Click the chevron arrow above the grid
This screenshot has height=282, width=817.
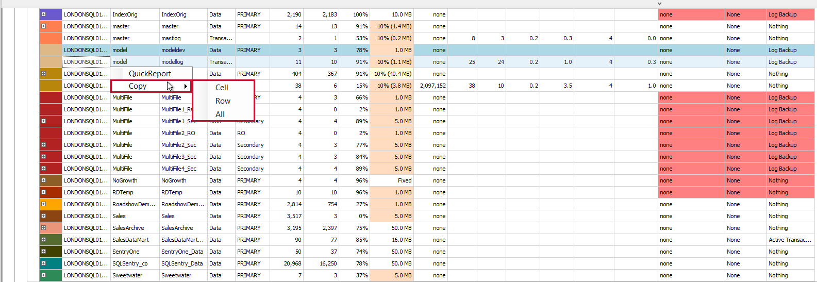pyautogui.click(x=659, y=4)
